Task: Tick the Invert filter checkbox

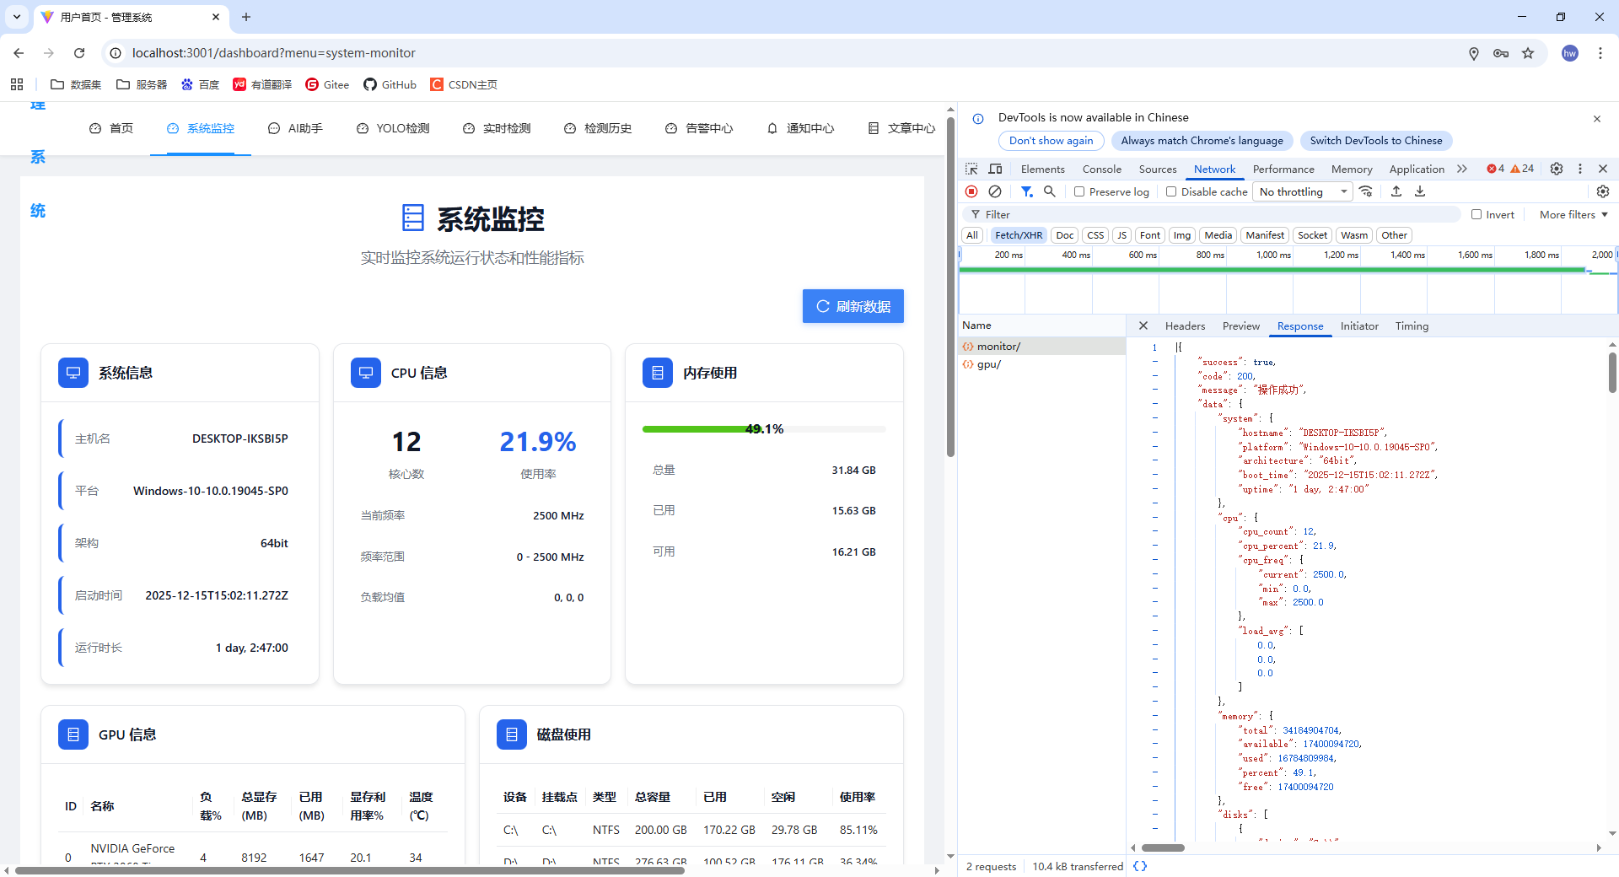Action: pyautogui.click(x=1476, y=214)
